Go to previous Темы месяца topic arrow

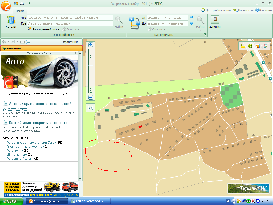pyautogui.click(x=4, y=53)
